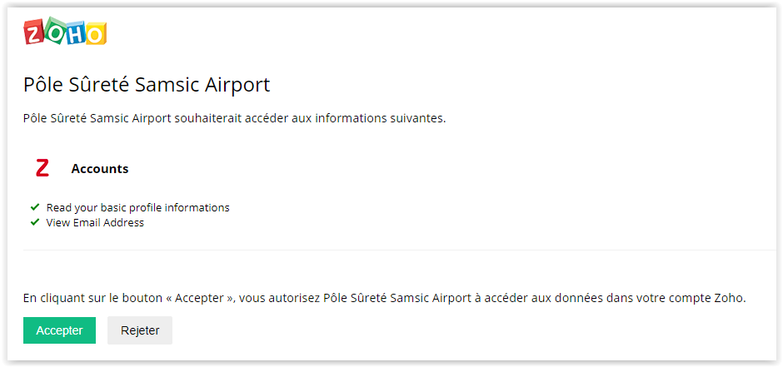Click the bold Accounts label
The width and height of the screenshot is (783, 367).
(100, 169)
